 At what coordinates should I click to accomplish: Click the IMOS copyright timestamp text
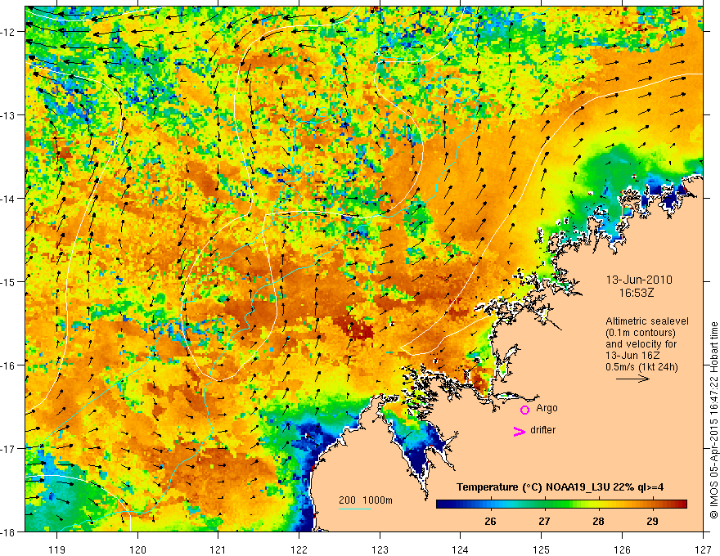point(713,421)
